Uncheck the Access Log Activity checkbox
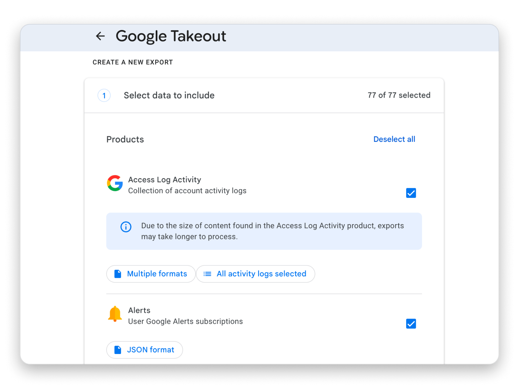Image resolution: width=519 pixels, height=391 pixels. click(x=411, y=193)
